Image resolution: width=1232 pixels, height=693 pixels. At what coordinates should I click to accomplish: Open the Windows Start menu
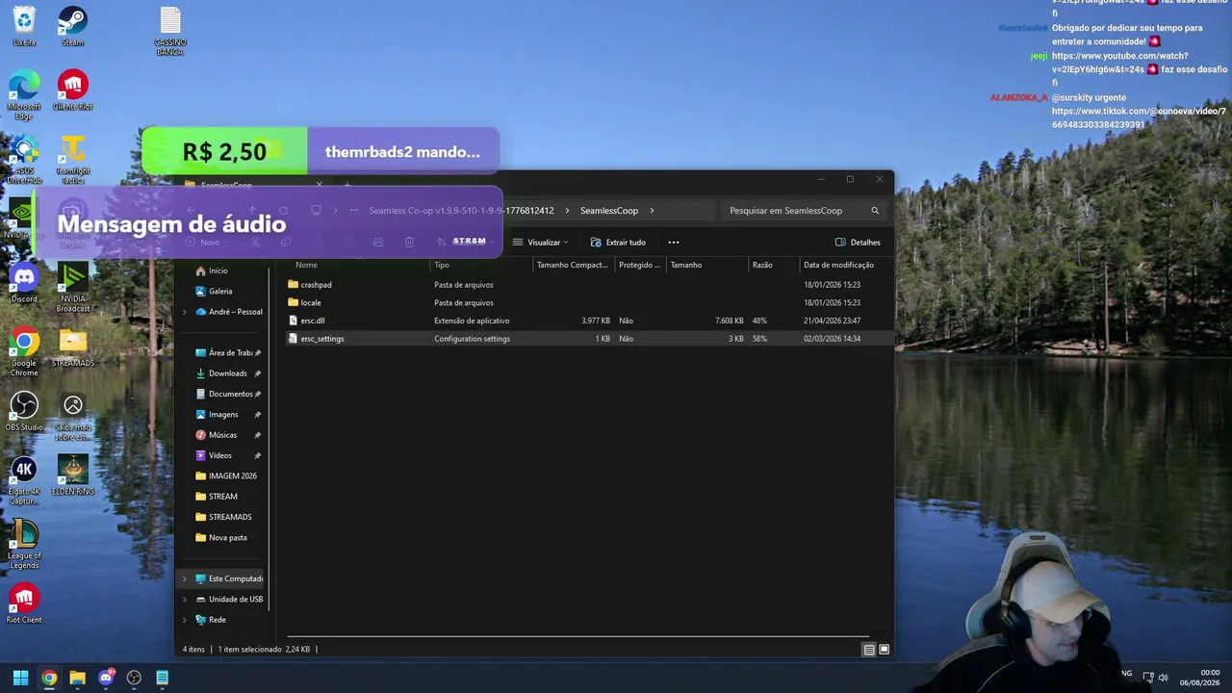(x=20, y=678)
